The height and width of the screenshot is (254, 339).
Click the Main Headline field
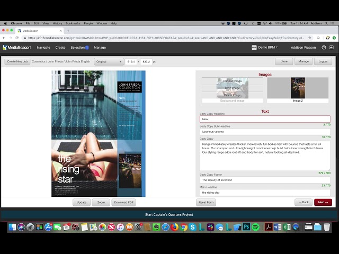pyautogui.click(x=265, y=193)
